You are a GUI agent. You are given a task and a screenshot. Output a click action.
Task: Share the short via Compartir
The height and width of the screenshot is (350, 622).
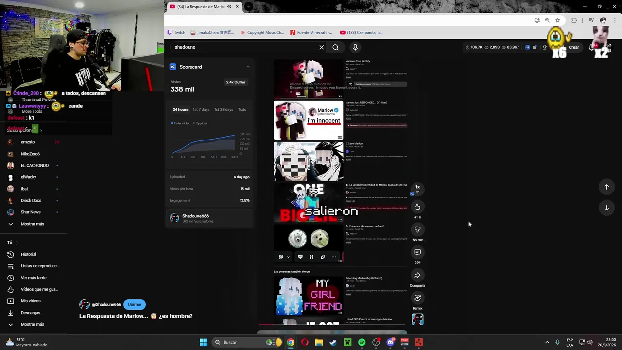(417, 275)
